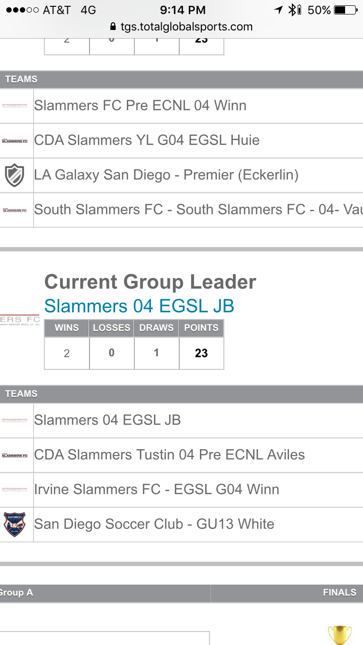Tap the Irvine Slammers FC team logo
Image resolution: width=363 pixels, height=645 pixels.
click(15, 489)
